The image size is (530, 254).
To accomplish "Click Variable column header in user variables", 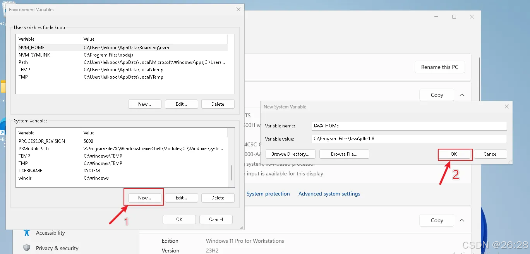I will point(48,39).
